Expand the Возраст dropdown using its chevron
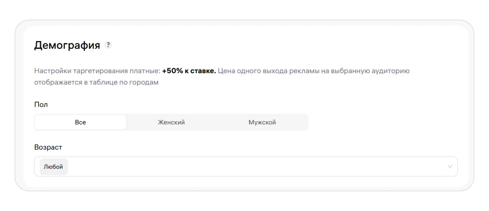The image size is (489, 211). pos(450,167)
